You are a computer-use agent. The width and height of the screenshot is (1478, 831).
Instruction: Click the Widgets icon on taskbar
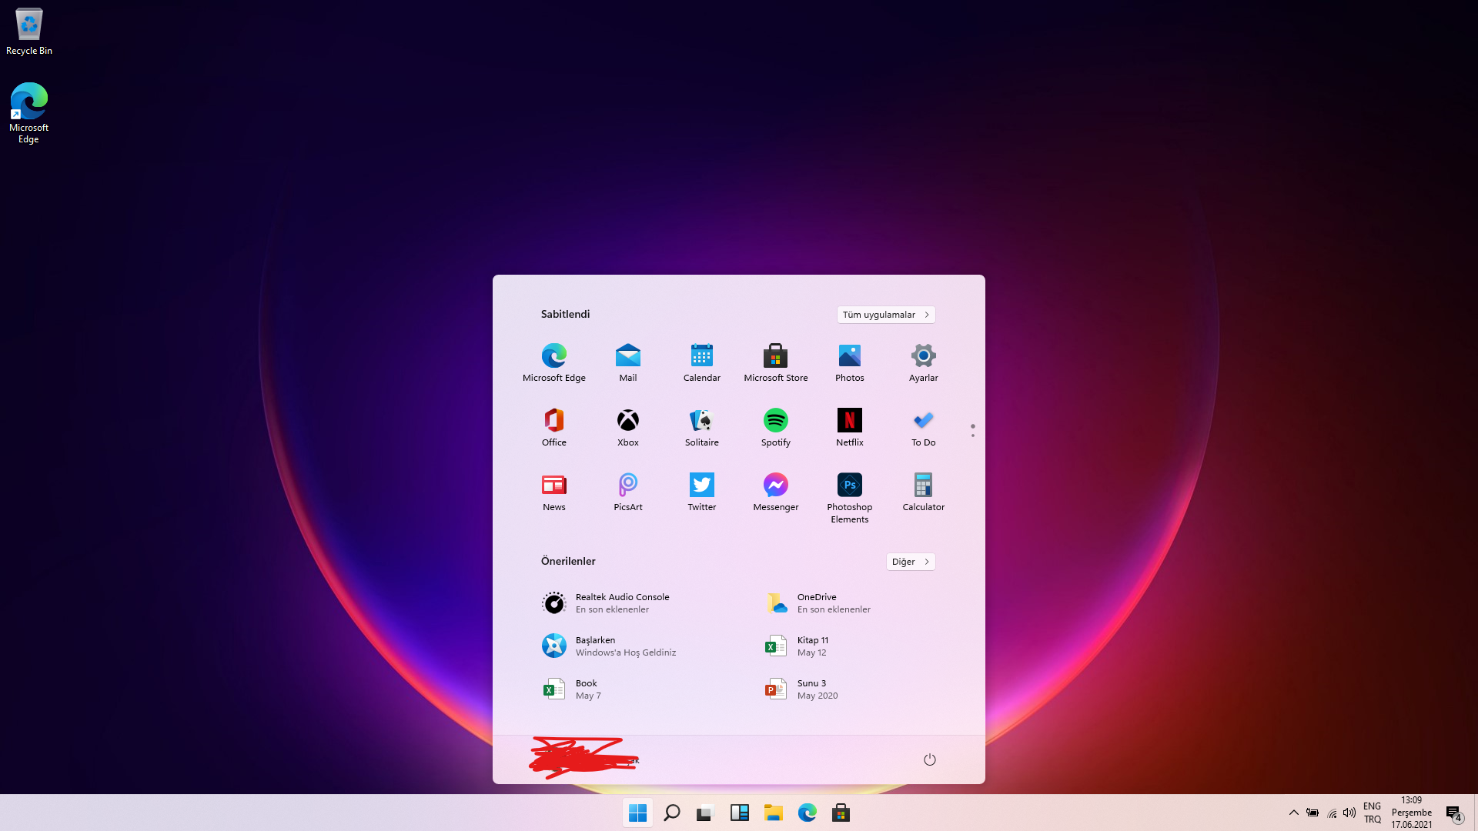(x=740, y=813)
